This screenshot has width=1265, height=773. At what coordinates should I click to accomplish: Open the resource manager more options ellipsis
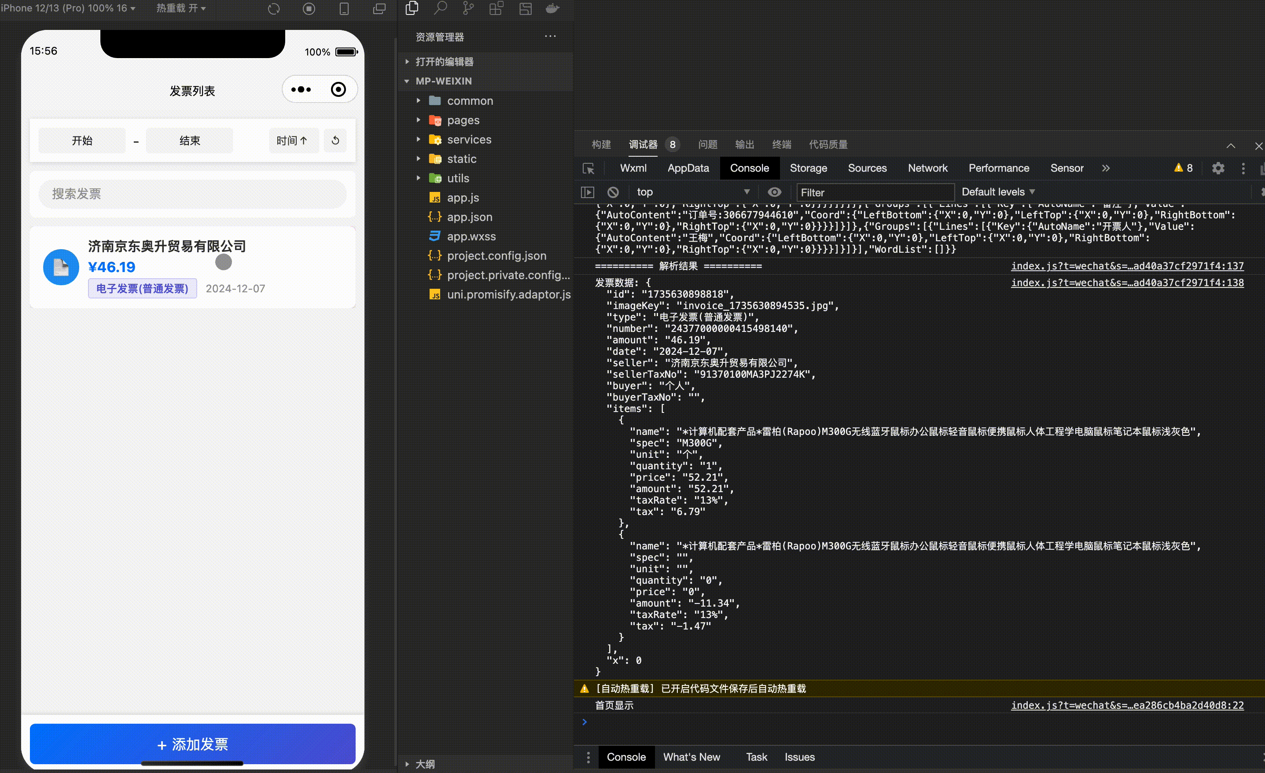pyautogui.click(x=550, y=37)
